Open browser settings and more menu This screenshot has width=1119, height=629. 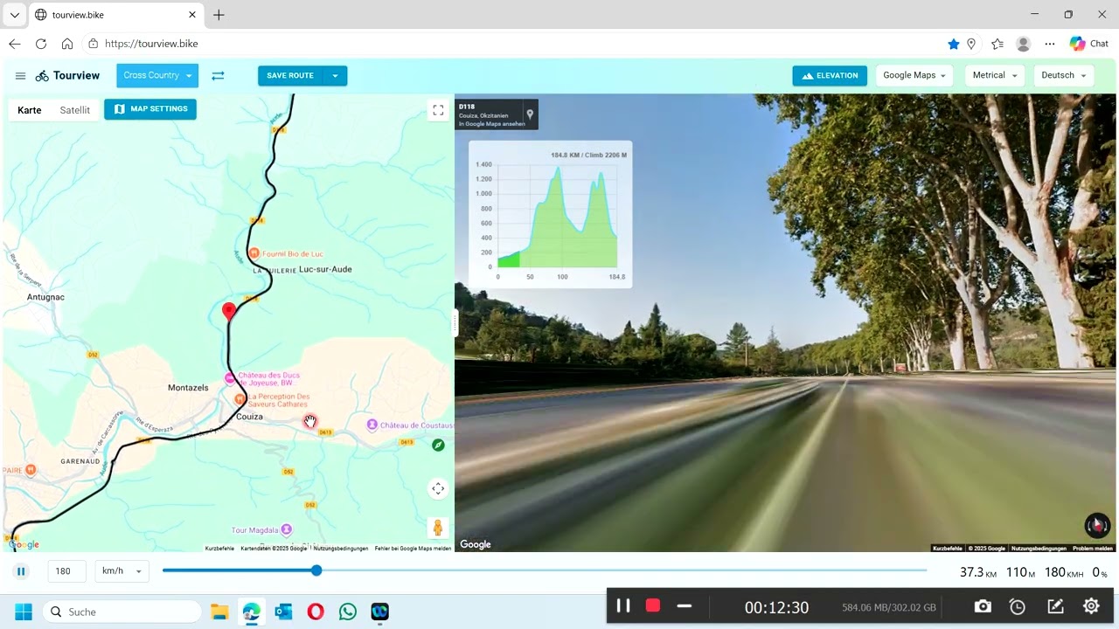[1050, 44]
